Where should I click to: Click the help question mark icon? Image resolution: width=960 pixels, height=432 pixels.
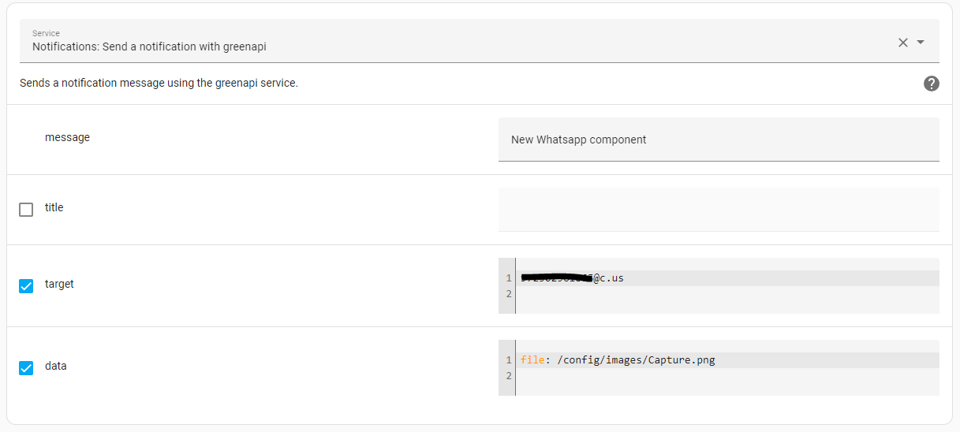point(932,84)
